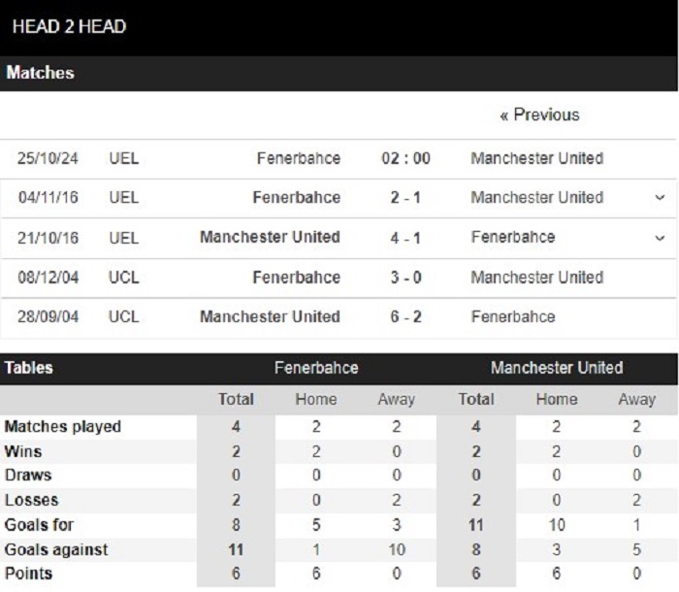Select the Tables section header

tap(28, 368)
